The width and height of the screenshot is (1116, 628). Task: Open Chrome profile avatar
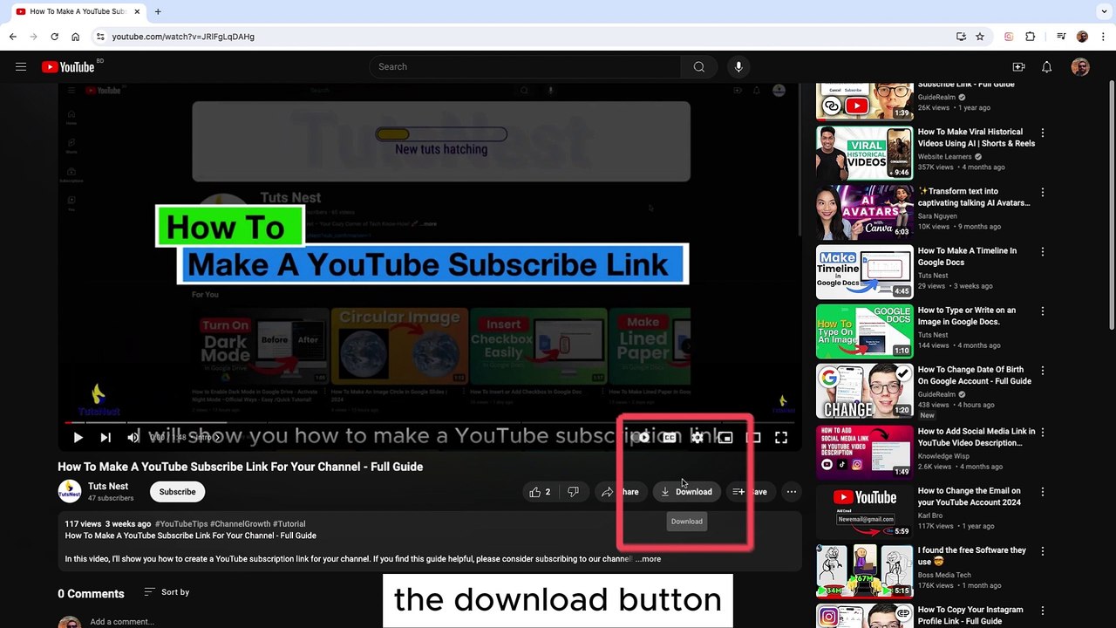coord(1082,37)
